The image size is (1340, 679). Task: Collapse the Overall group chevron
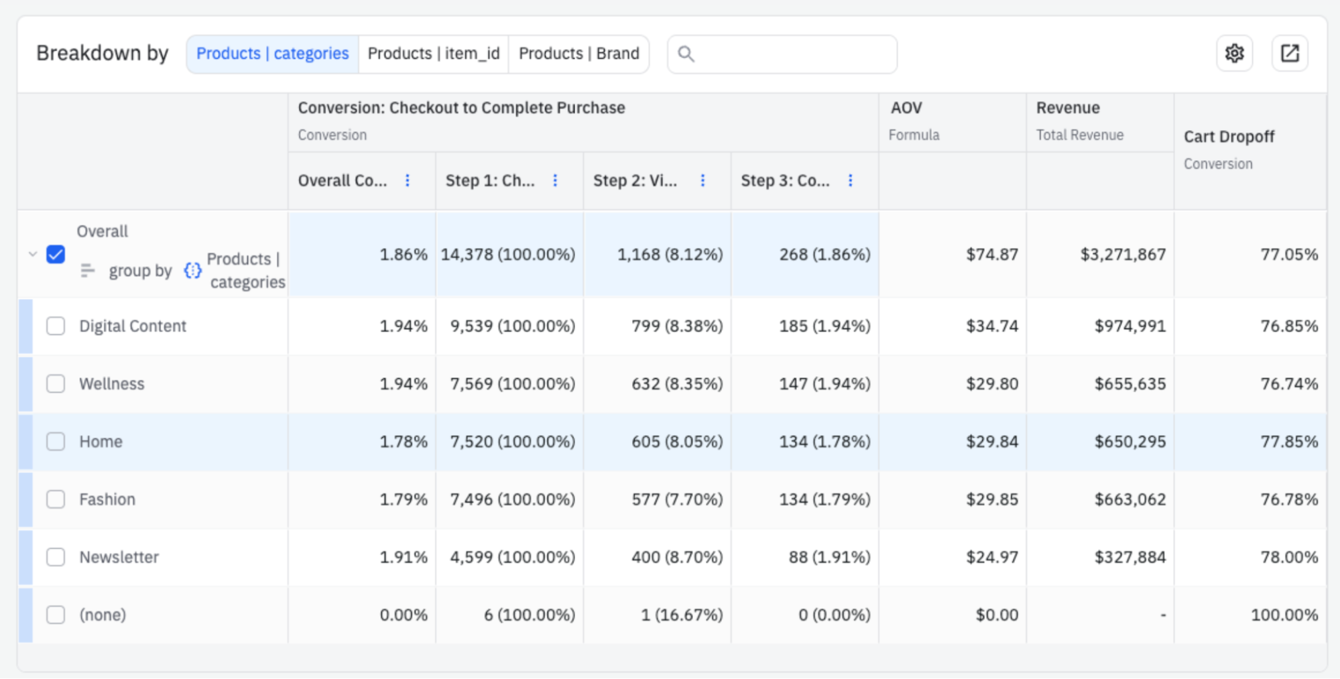[x=32, y=255]
